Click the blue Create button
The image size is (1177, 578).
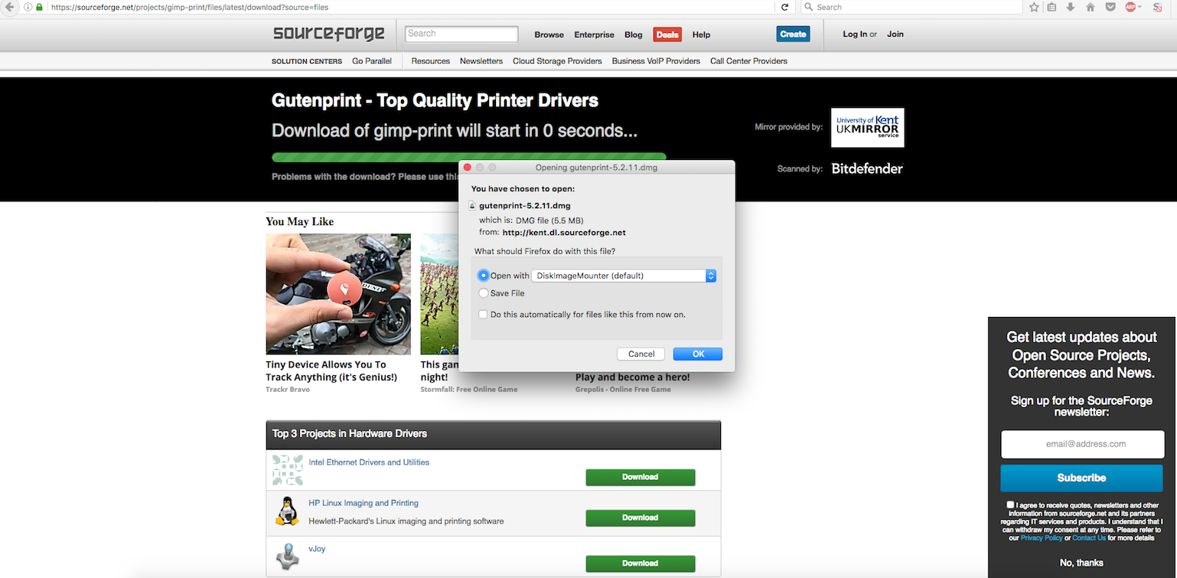[793, 34]
